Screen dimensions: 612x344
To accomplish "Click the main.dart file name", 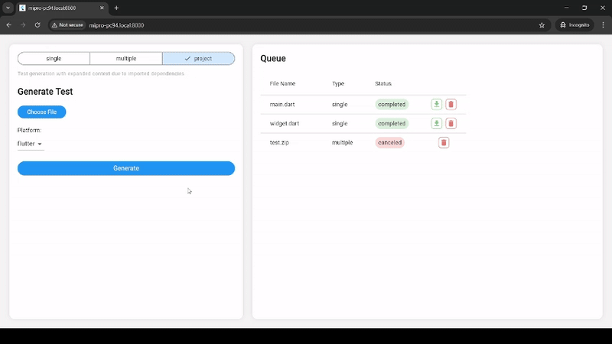I will [282, 104].
